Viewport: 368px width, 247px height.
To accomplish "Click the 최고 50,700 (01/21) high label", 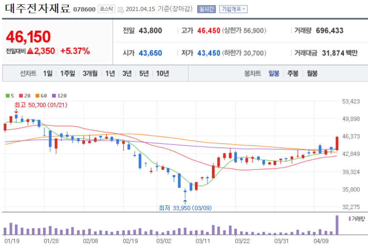I will 41,105.
